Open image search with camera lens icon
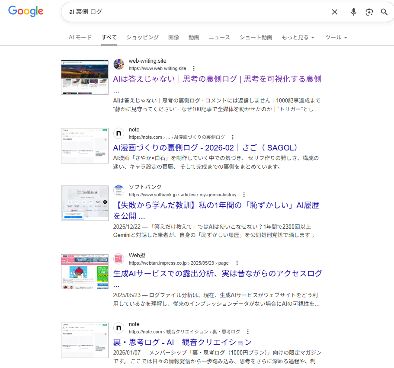The height and width of the screenshot is (368, 394). [x=369, y=12]
